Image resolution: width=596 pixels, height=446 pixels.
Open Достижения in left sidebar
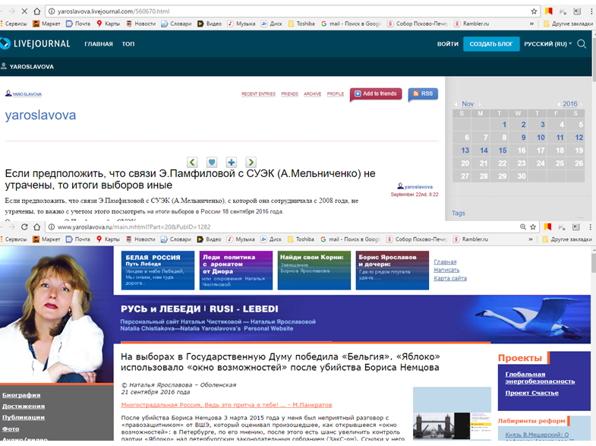pos(24,406)
